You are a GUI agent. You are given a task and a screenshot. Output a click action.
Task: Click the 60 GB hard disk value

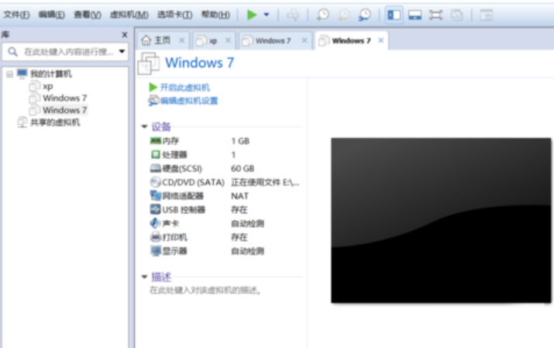pyautogui.click(x=243, y=168)
